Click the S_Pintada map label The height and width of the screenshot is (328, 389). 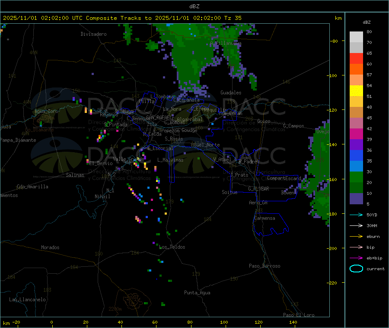(115, 125)
